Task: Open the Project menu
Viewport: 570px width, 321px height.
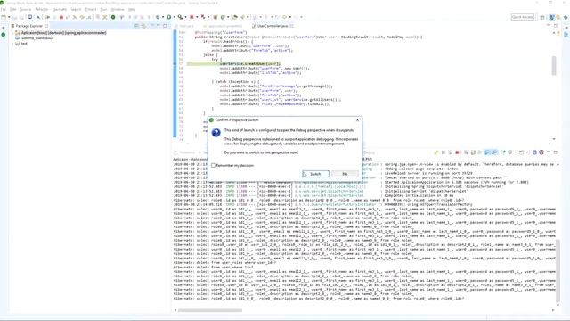Action: tap(91, 9)
